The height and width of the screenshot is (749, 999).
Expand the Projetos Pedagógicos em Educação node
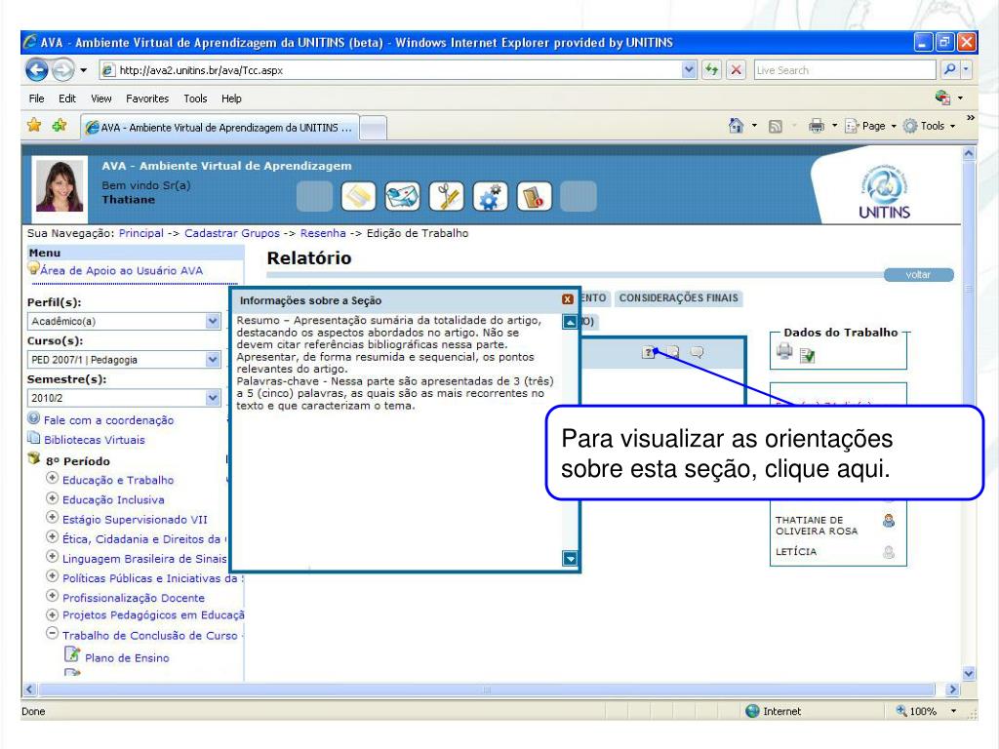point(53,615)
